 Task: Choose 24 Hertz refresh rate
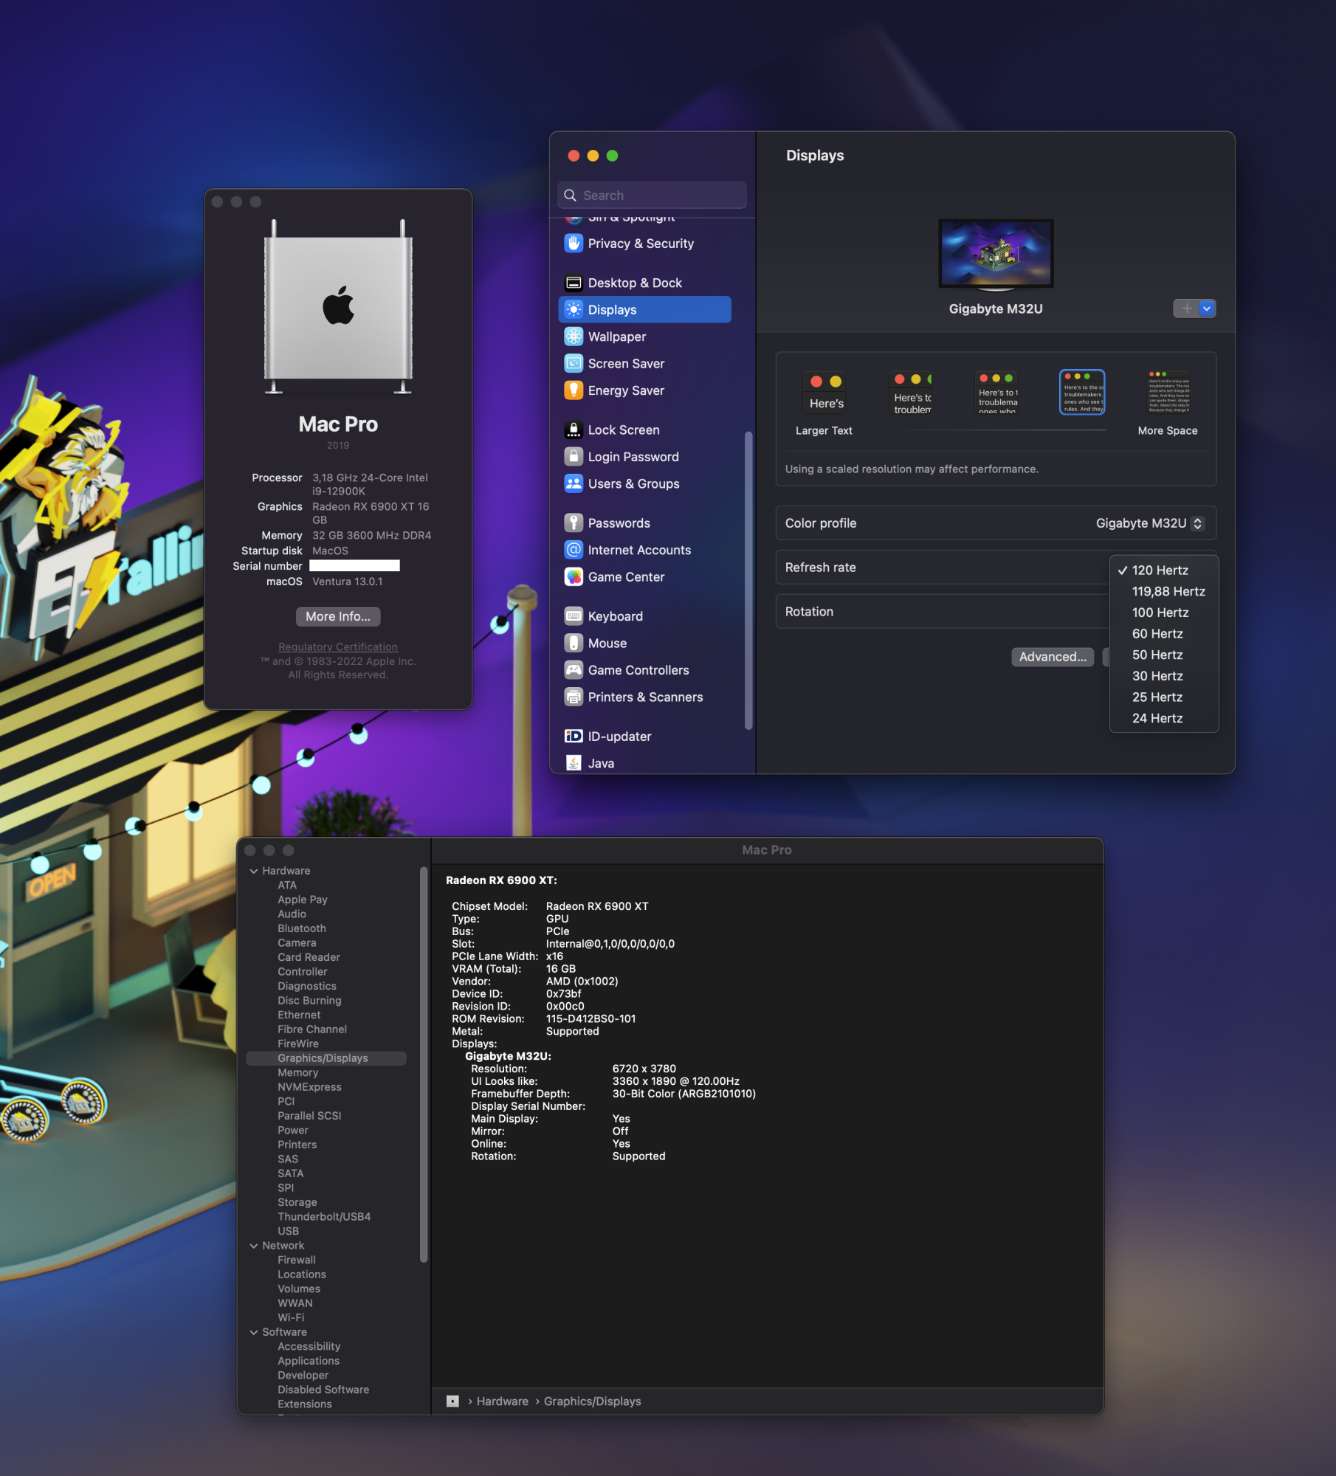pyautogui.click(x=1164, y=719)
